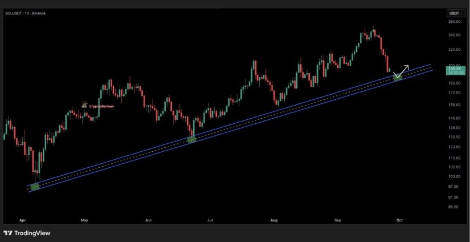Viewport: 470px width, 242px height.
Task: Click the 123.00 price axis label
Action: pos(455,147)
